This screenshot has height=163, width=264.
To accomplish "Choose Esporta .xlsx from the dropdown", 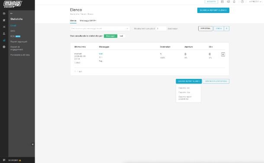I will [x=184, y=92].
